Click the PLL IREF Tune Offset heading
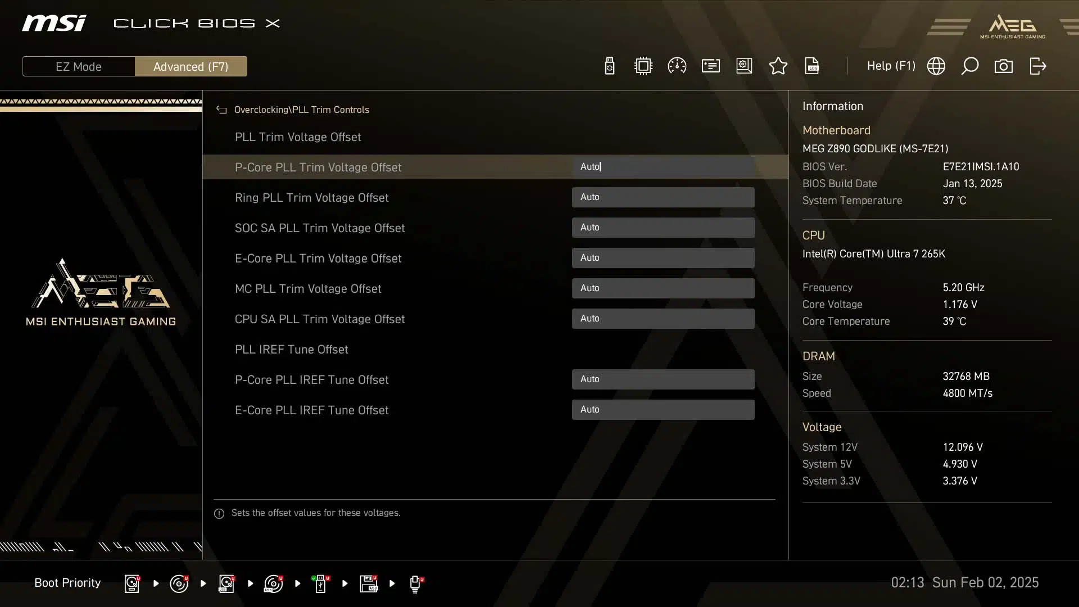The width and height of the screenshot is (1079, 607). (292, 350)
